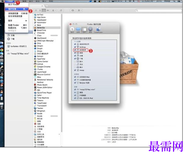Choose 隐藏其他 menu item
The image size is (190, 158).
coord(17,28)
